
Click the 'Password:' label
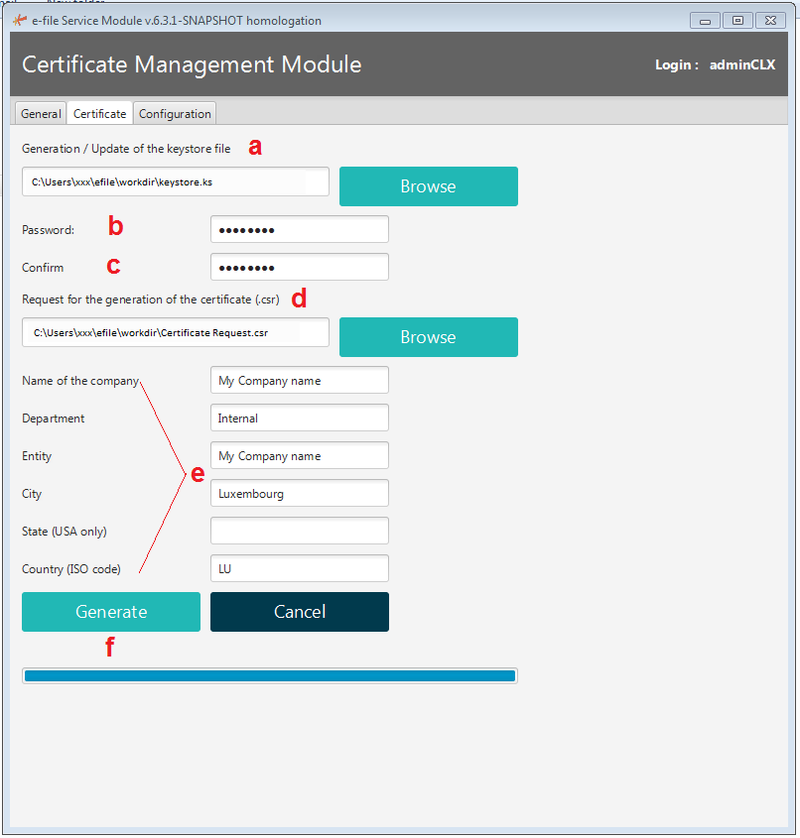click(48, 230)
